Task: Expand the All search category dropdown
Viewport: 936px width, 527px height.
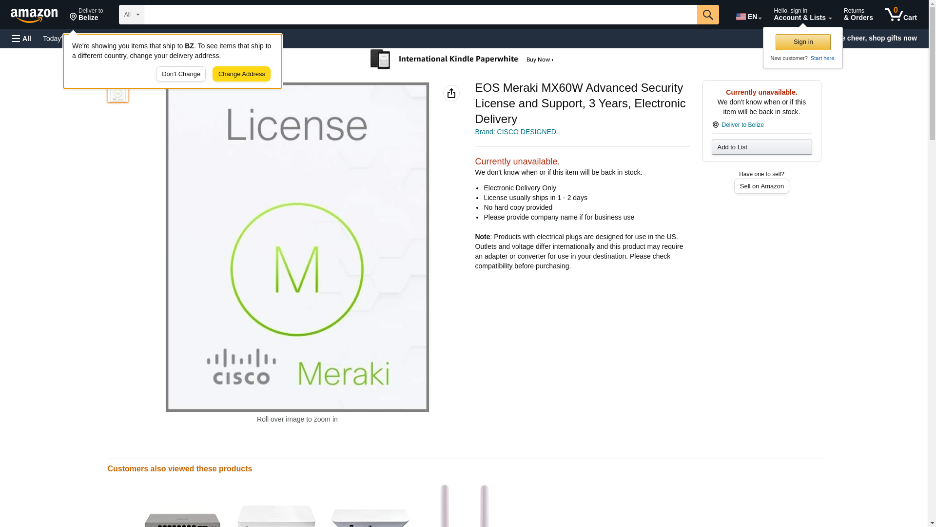Action: [x=131, y=15]
